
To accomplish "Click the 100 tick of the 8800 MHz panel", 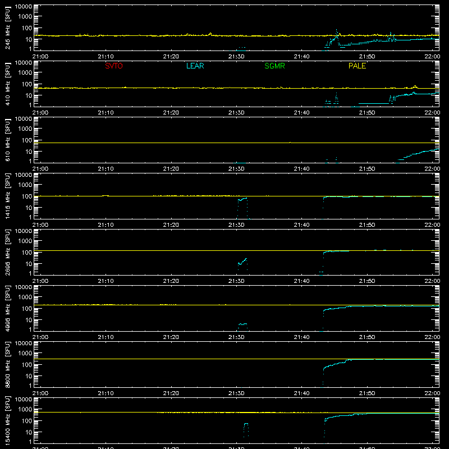I will [27, 365].
